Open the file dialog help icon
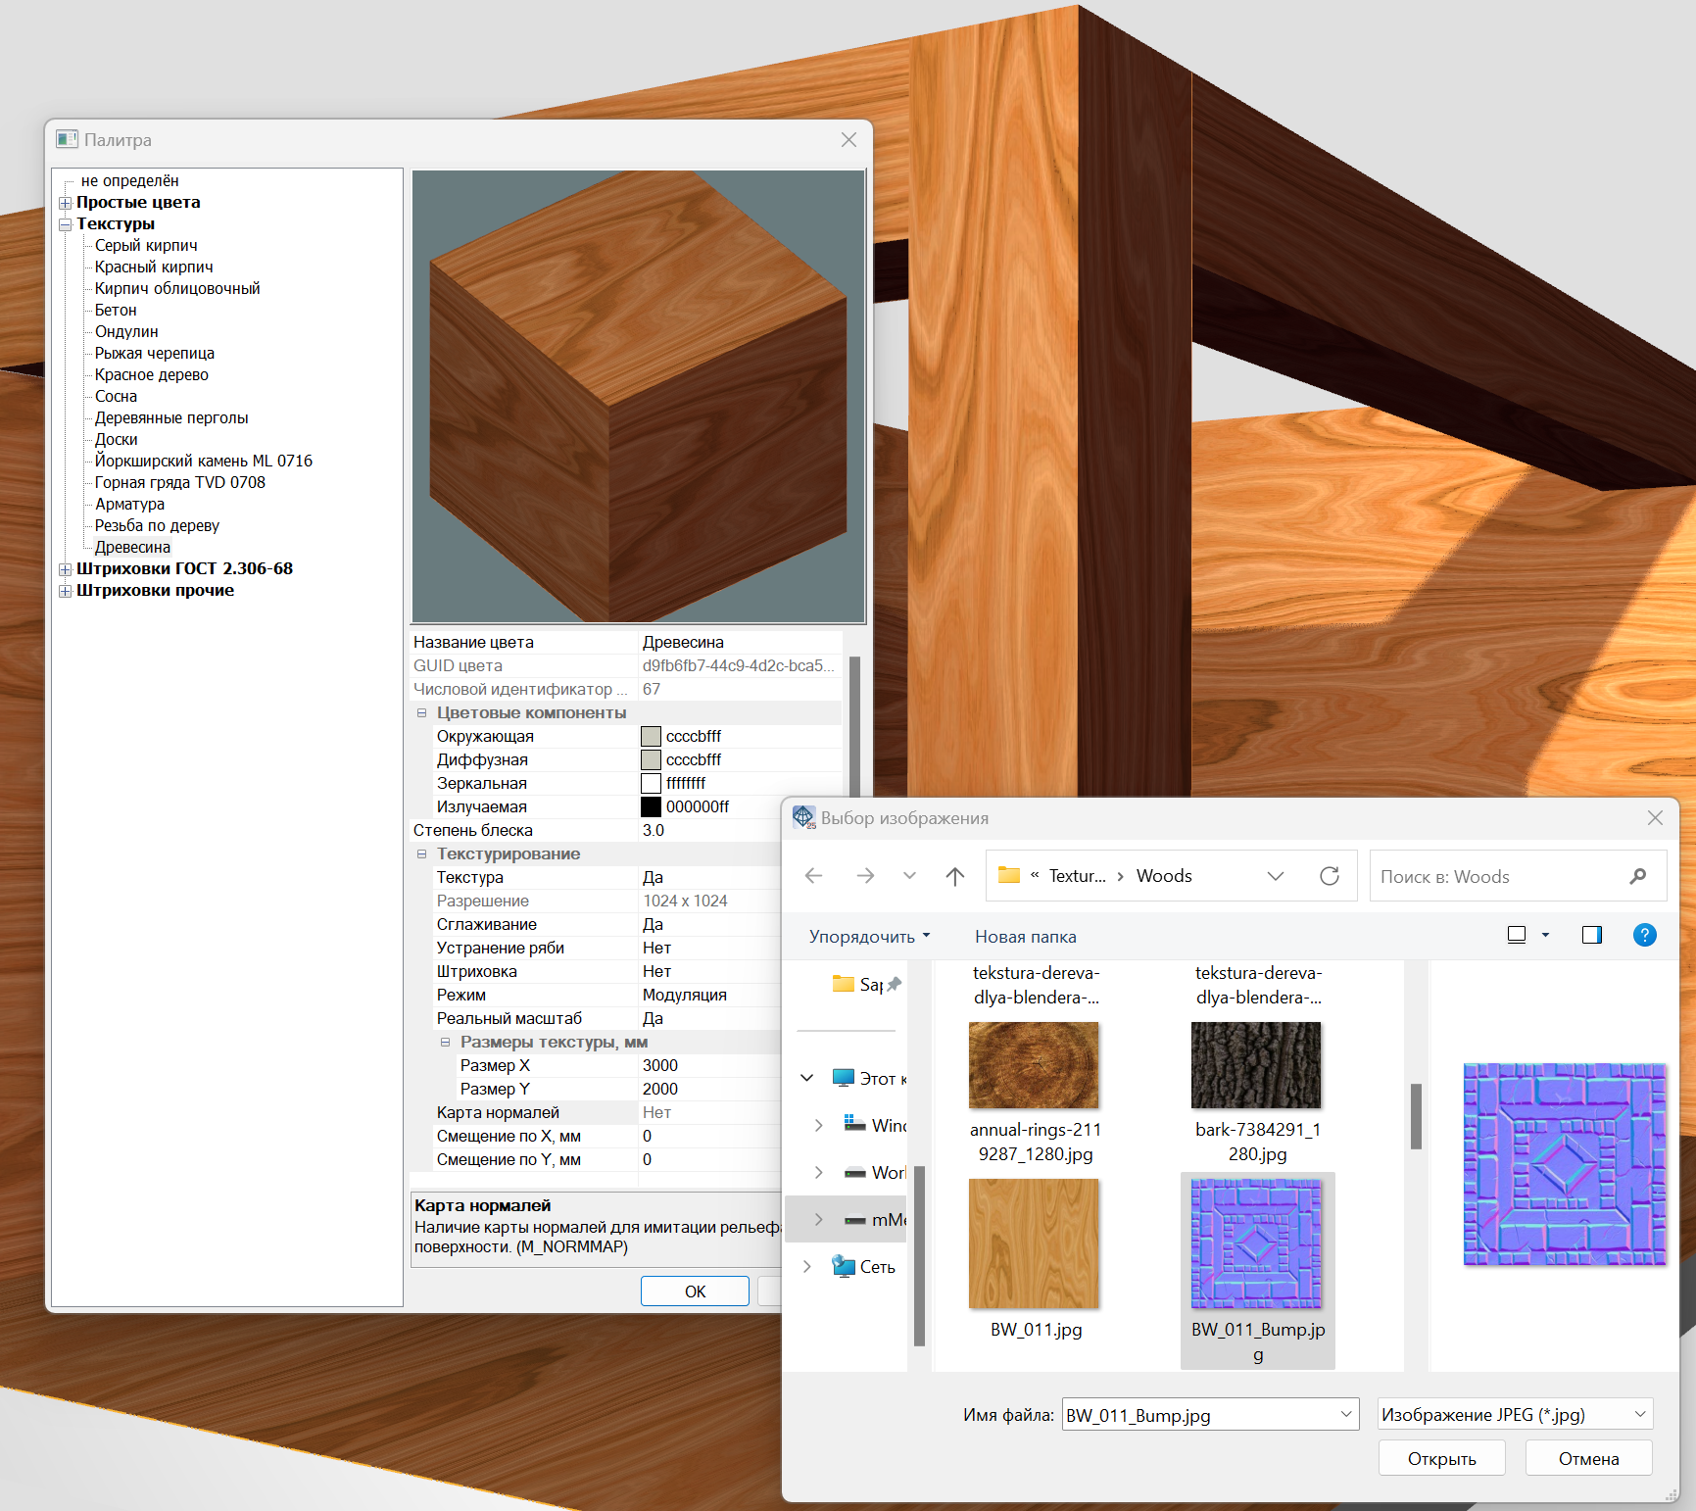1696x1511 pixels. (x=1644, y=935)
